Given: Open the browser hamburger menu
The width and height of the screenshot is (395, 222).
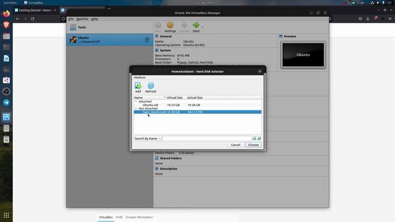Looking at the screenshot, I should 390,19.
